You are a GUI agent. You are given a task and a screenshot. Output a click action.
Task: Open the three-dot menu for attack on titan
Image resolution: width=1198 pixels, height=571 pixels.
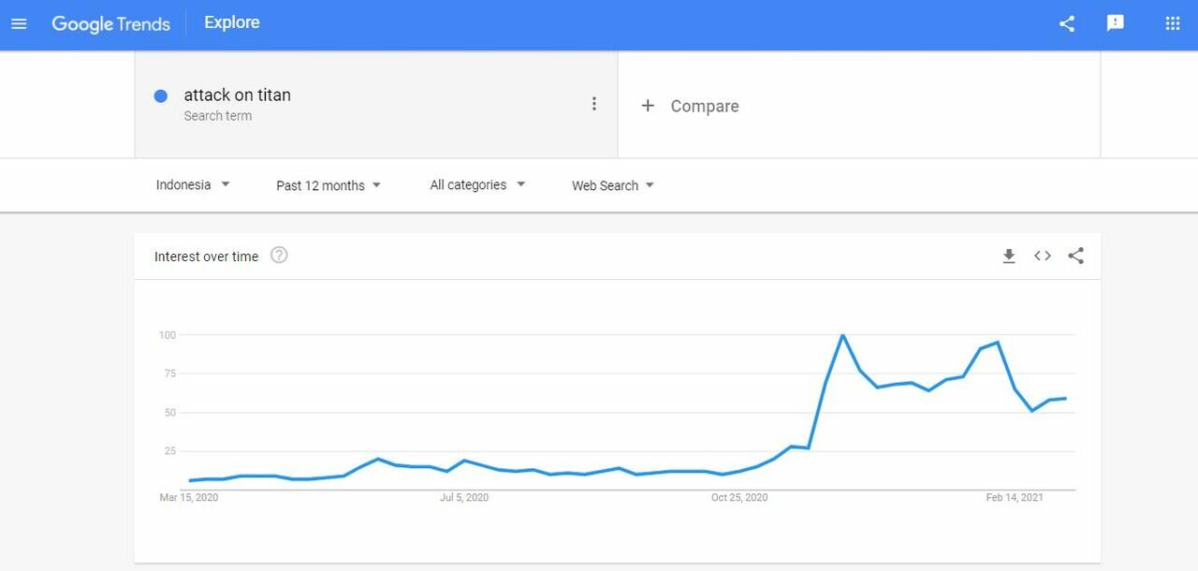pos(593,104)
